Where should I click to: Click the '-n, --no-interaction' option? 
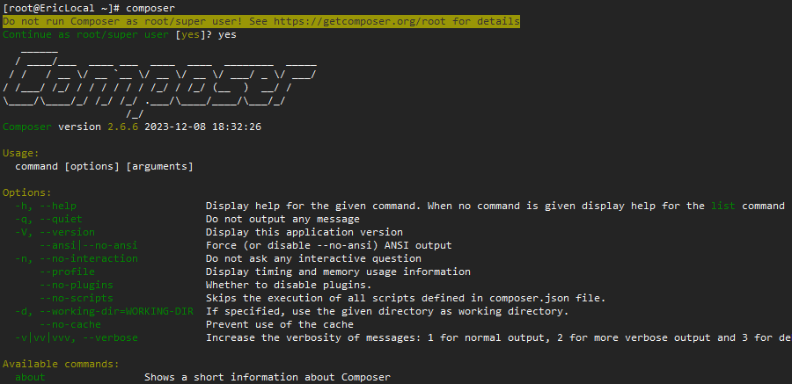[77, 258]
